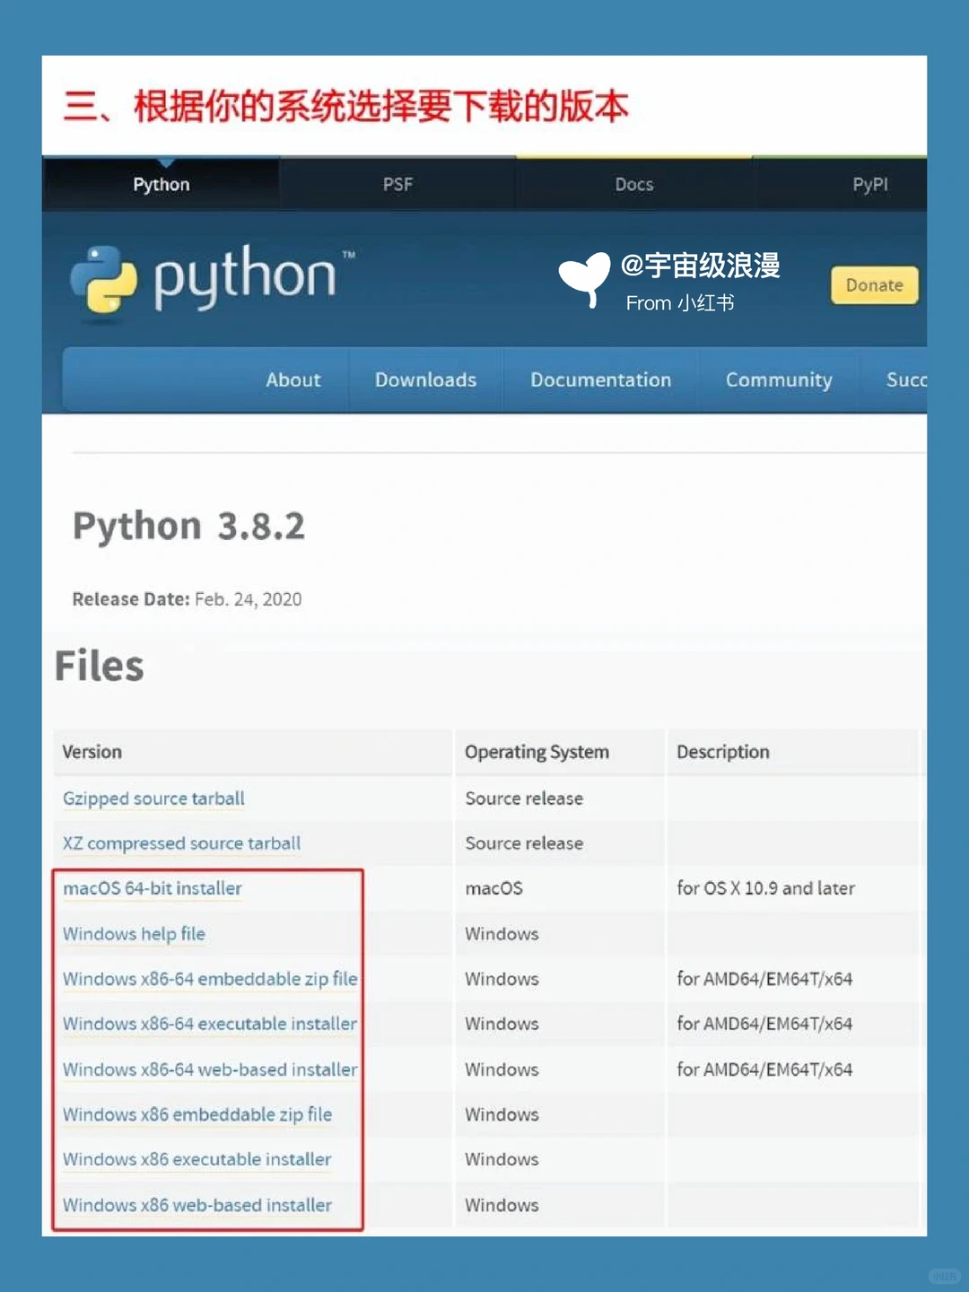969x1292 pixels.
Task: Open the Community menu
Action: tap(778, 380)
